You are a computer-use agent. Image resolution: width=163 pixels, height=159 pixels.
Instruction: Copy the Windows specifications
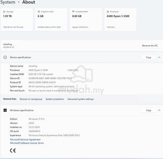[x=148, y=110]
